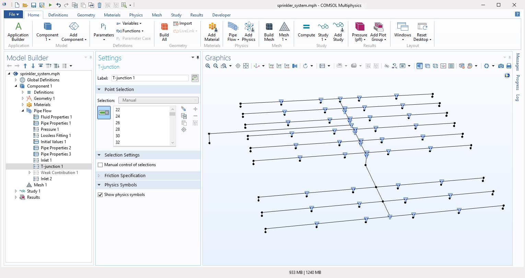Zoom in on the Graphics view
The height and width of the screenshot is (278, 525).
tap(208, 66)
